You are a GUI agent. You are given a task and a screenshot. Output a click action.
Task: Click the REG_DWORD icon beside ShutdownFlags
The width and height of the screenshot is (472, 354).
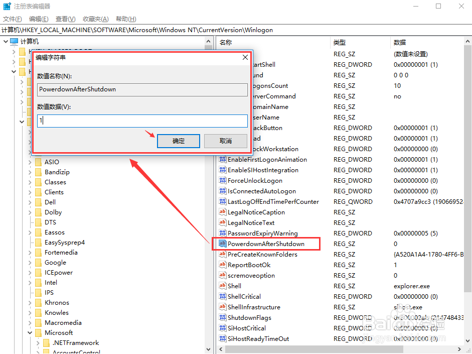222,317
